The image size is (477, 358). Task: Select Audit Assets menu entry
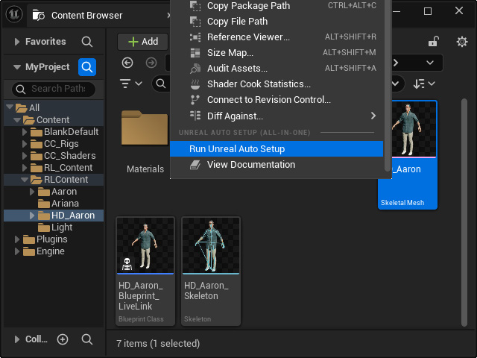[277, 68]
